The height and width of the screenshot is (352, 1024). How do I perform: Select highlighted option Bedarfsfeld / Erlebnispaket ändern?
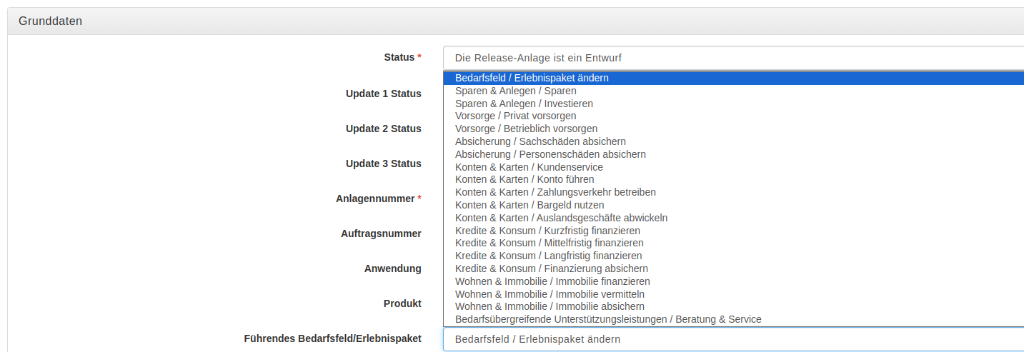(733, 78)
